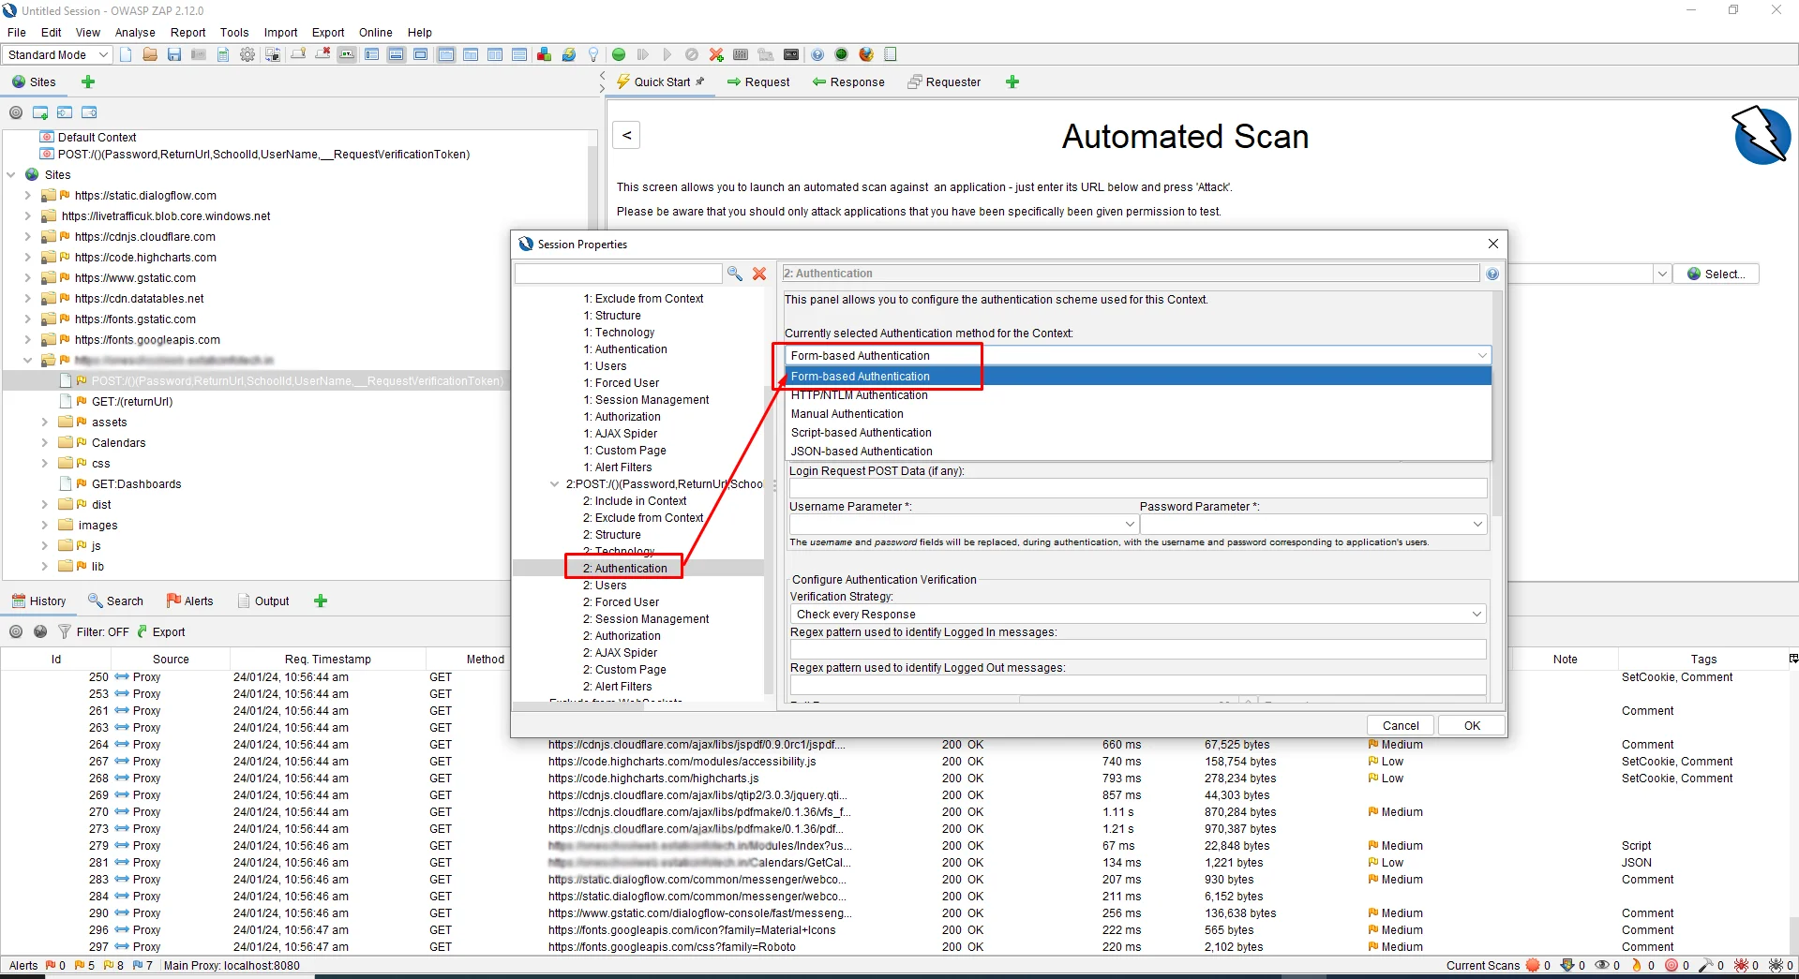Click the search magnifier in Session Properties dialog
Screen dimensions: 1799x979
(735, 274)
